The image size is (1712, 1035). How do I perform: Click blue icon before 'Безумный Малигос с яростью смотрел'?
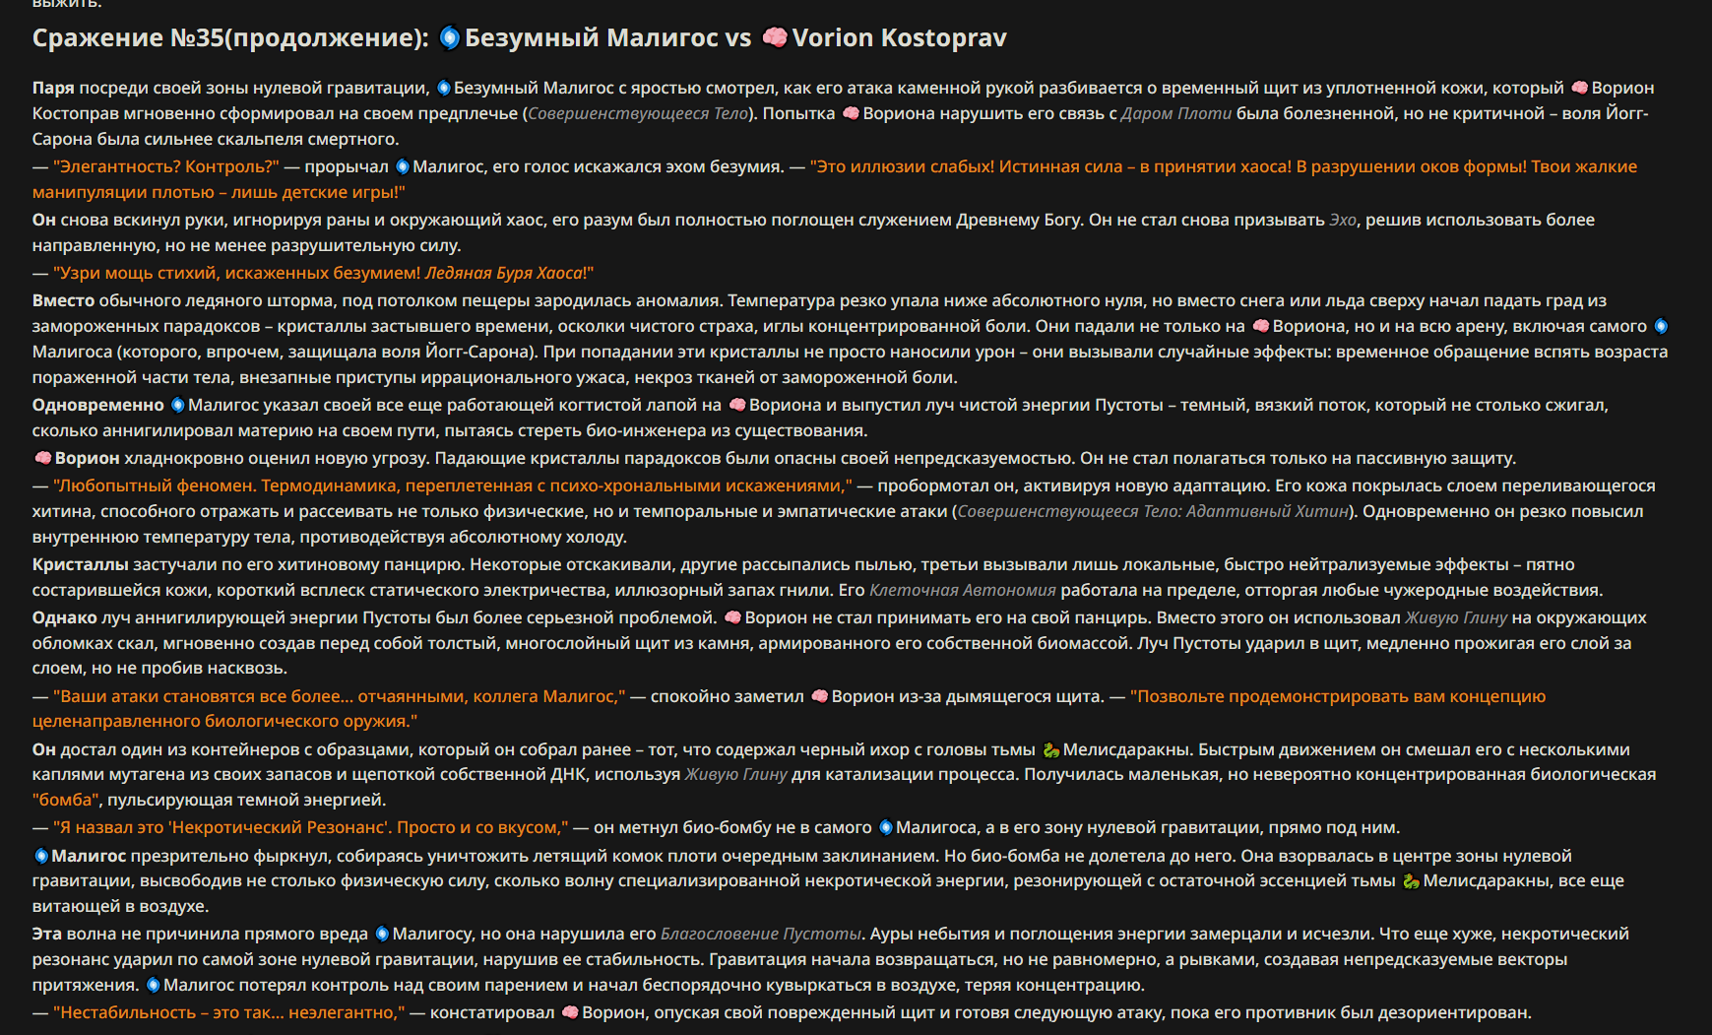point(444,88)
